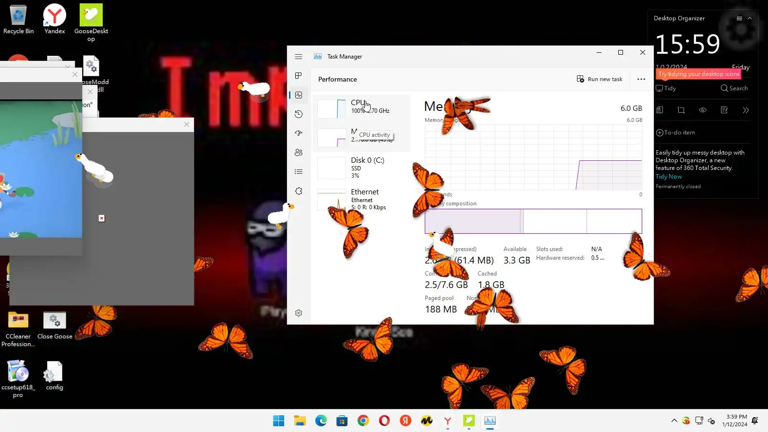Open Task Manager navigation hamburger menu
768x432 pixels.
point(299,57)
